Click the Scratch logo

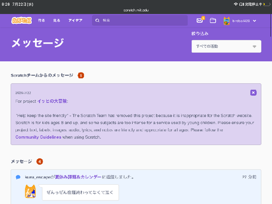22,20
